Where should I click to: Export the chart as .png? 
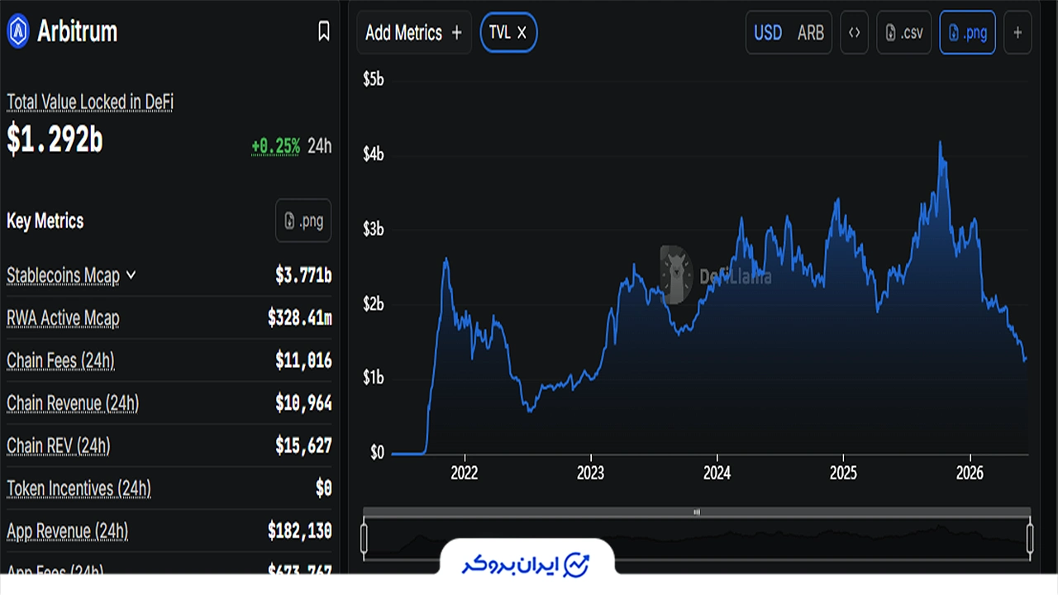click(968, 33)
